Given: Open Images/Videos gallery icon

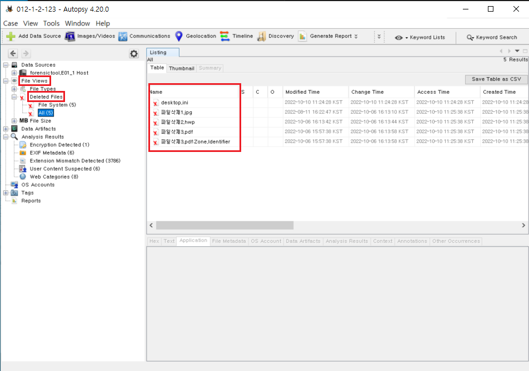Looking at the screenshot, I should 70,37.
